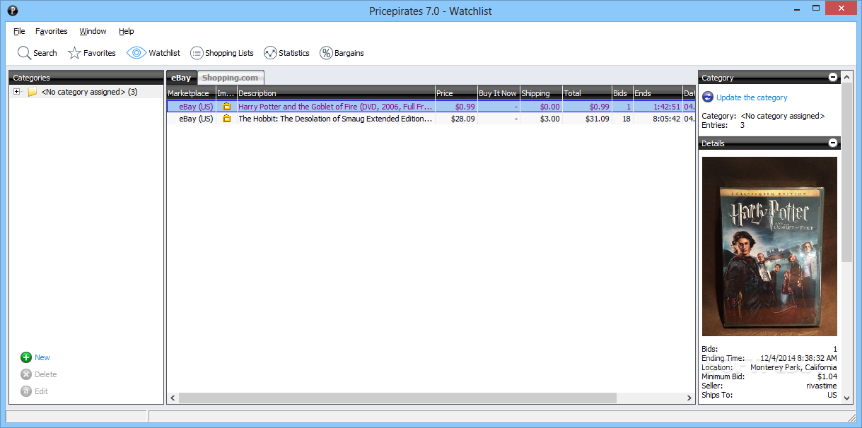This screenshot has height=428, width=862.
Task: Click the folder icon for No category assigned
Action: click(33, 92)
